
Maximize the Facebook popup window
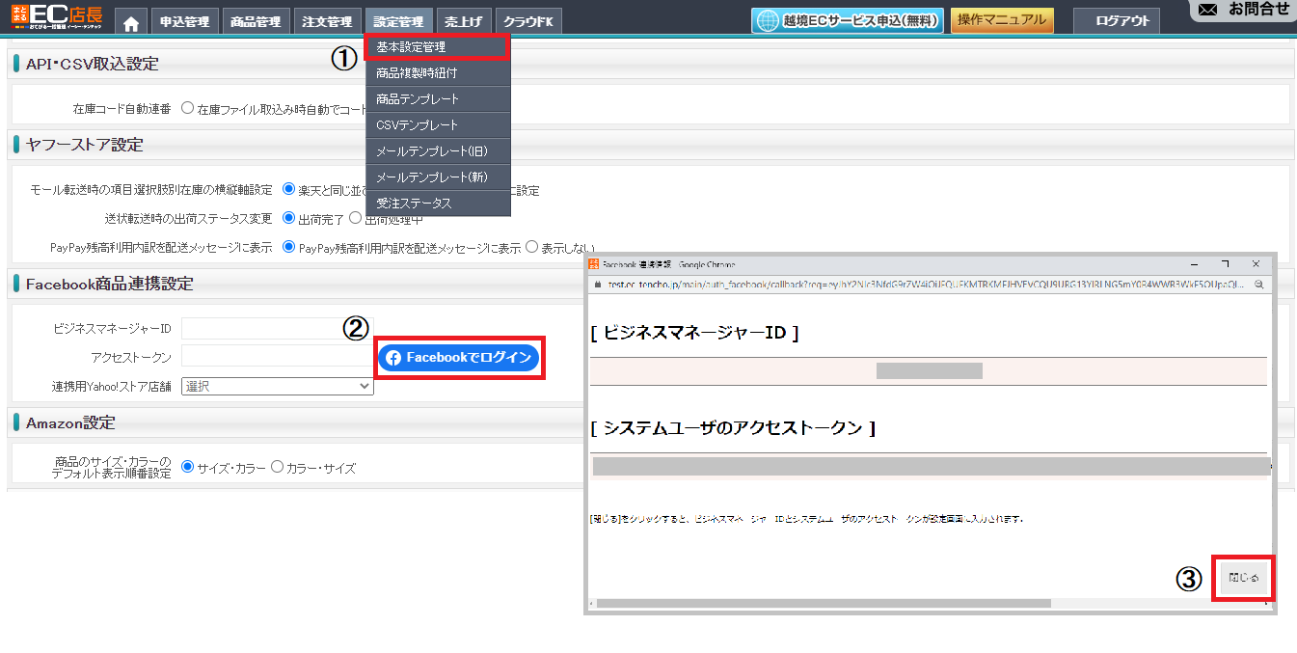point(1226,263)
